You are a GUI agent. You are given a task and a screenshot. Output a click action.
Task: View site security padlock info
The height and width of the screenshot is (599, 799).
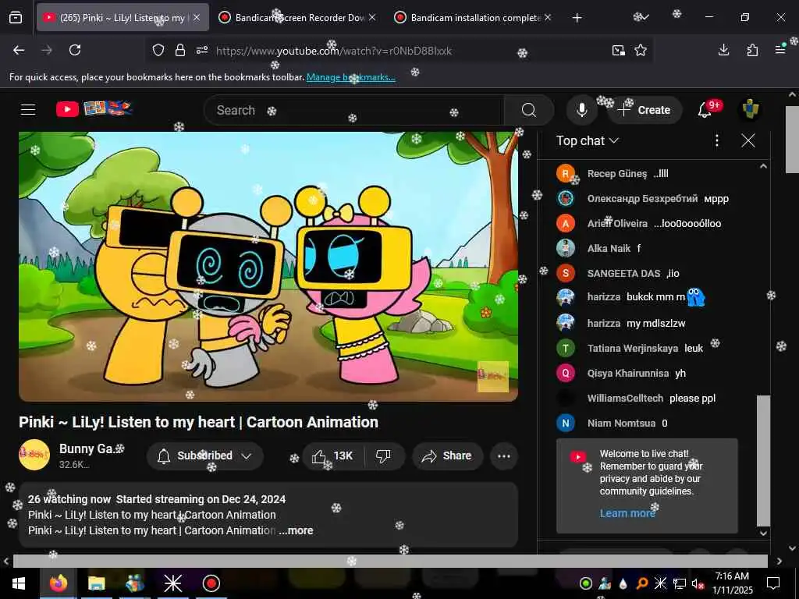pos(180,51)
